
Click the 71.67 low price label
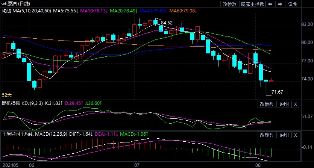click(278, 92)
